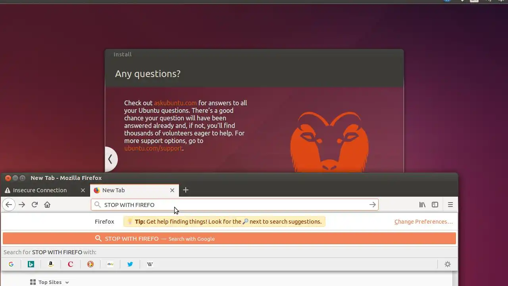Search with the Twitter one-off icon

(130, 264)
